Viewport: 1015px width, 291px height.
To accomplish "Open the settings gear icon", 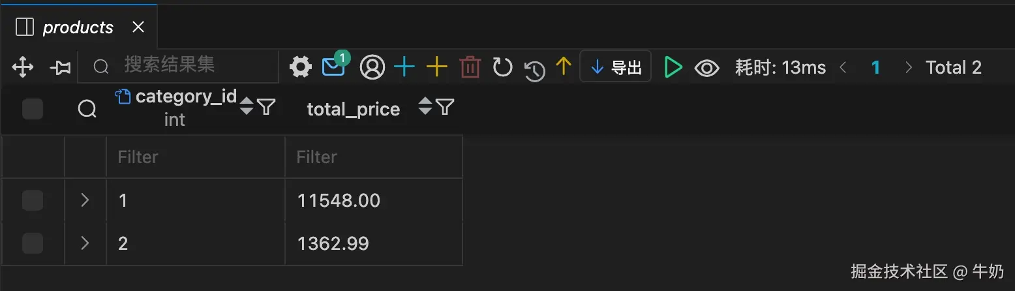I will tap(300, 67).
